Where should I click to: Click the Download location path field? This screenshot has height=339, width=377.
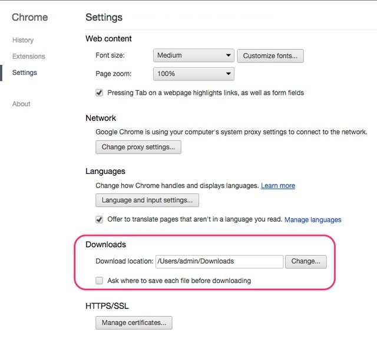[x=219, y=262]
